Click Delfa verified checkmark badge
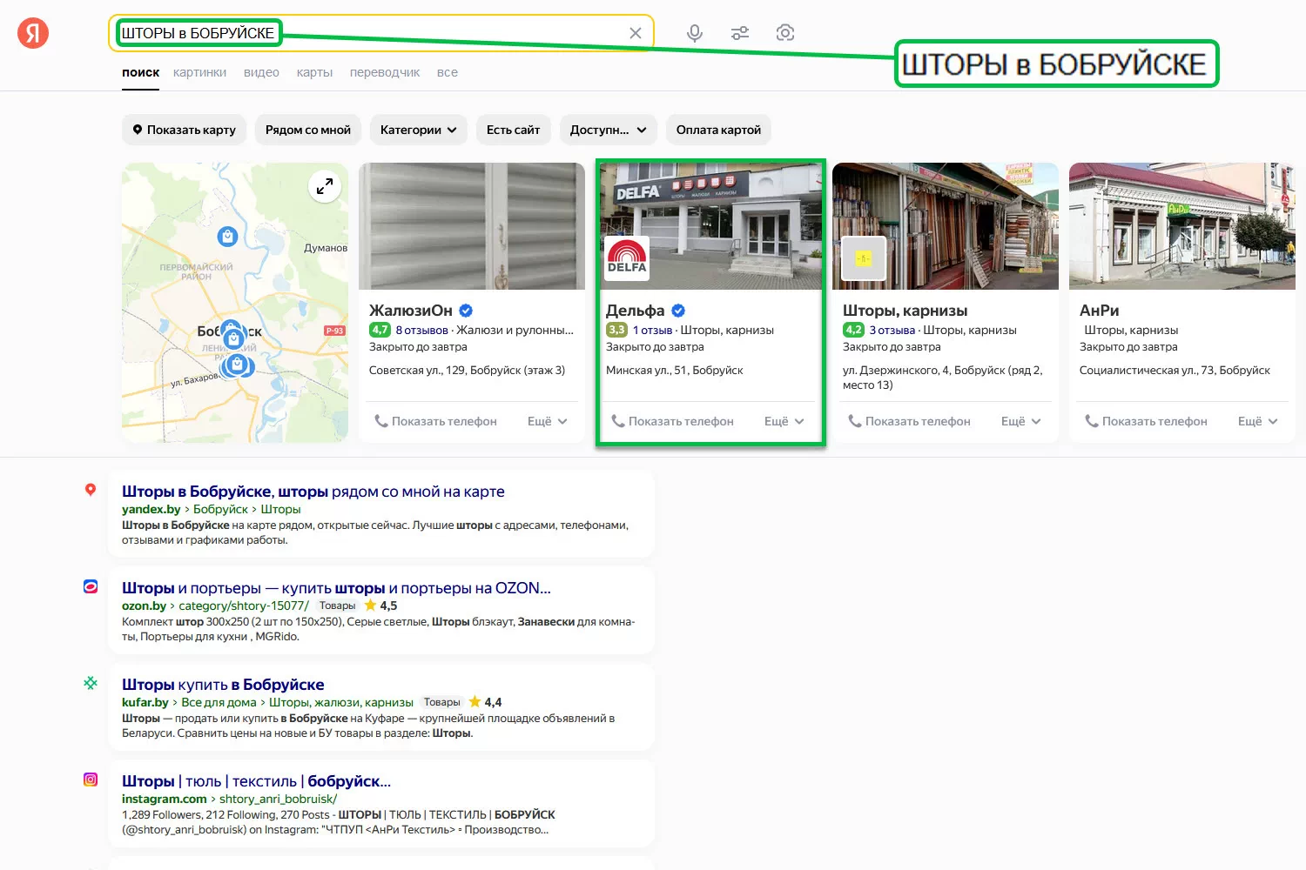The width and height of the screenshot is (1306, 870). (x=678, y=311)
